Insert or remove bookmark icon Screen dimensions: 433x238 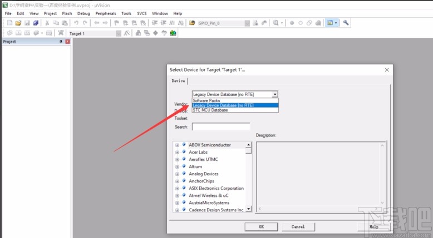(116, 23)
